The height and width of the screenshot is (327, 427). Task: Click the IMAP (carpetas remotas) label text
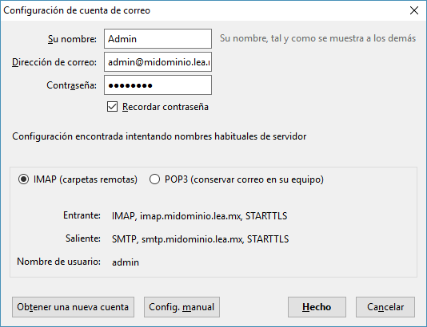[x=86, y=179]
